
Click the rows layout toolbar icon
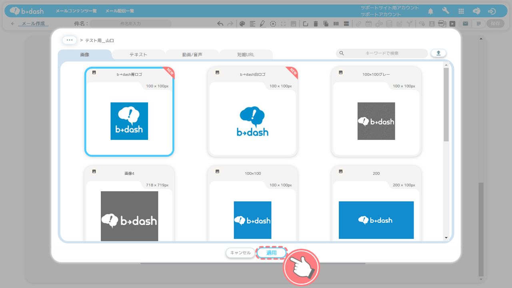[x=346, y=24]
